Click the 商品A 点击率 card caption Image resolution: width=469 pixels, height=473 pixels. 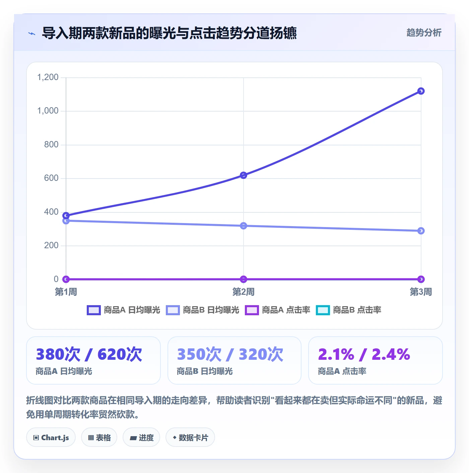(x=342, y=371)
